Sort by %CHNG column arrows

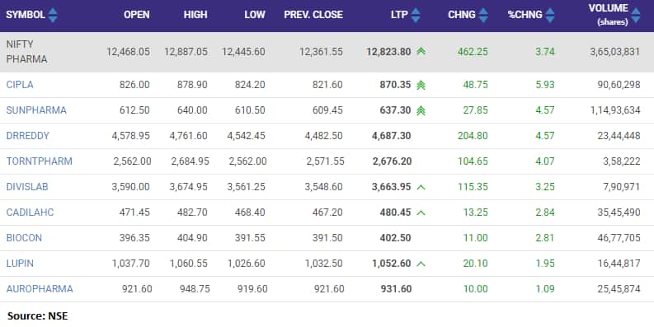click(550, 15)
